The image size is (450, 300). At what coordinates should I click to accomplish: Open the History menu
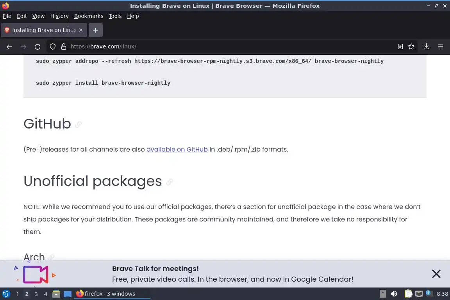point(59,16)
